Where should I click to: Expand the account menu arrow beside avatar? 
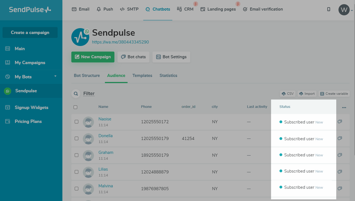point(351,11)
